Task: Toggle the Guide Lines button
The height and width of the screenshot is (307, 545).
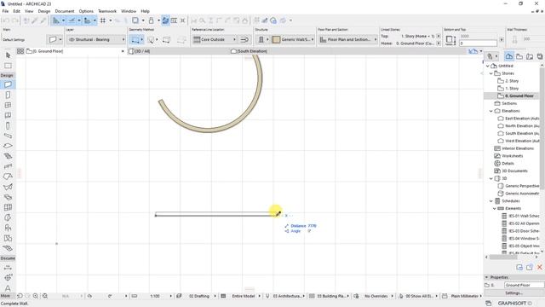Action: 56,20
